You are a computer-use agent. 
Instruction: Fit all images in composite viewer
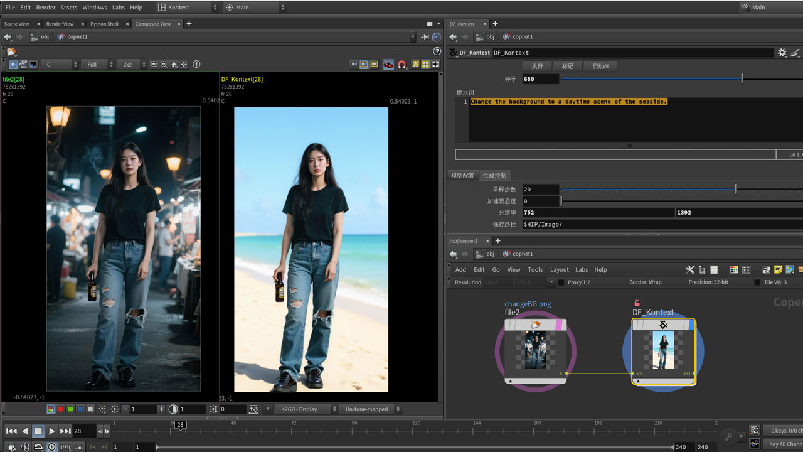point(184,64)
